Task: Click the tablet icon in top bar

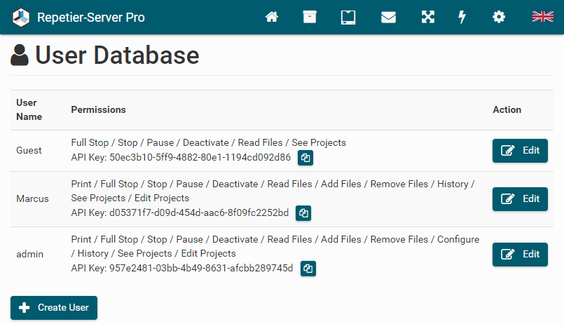Action: pos(348,17)
